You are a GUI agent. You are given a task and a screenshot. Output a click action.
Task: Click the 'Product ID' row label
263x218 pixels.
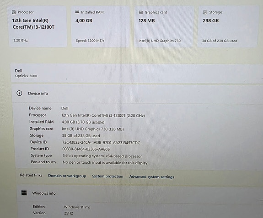click(x=40, y=149)
